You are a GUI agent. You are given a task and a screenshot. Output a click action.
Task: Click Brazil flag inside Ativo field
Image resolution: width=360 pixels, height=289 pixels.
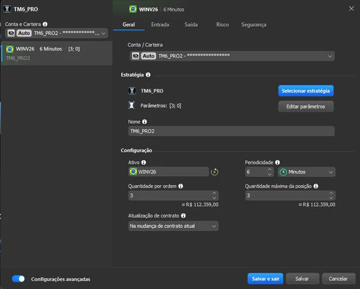133,172
